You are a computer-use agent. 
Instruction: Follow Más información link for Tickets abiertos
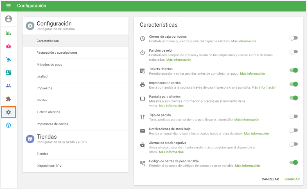point(253,73)
